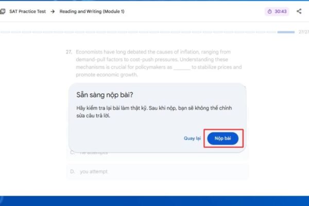Image resolution: width=309 pixels, height=206 pixels.
Task: Click the 27/27 question counter
Action: (x=303, y=32)
